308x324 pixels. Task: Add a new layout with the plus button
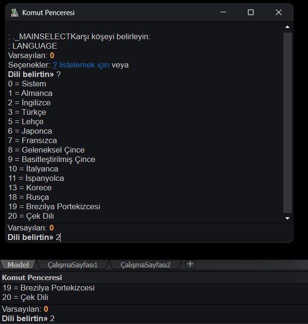(190, 264)
